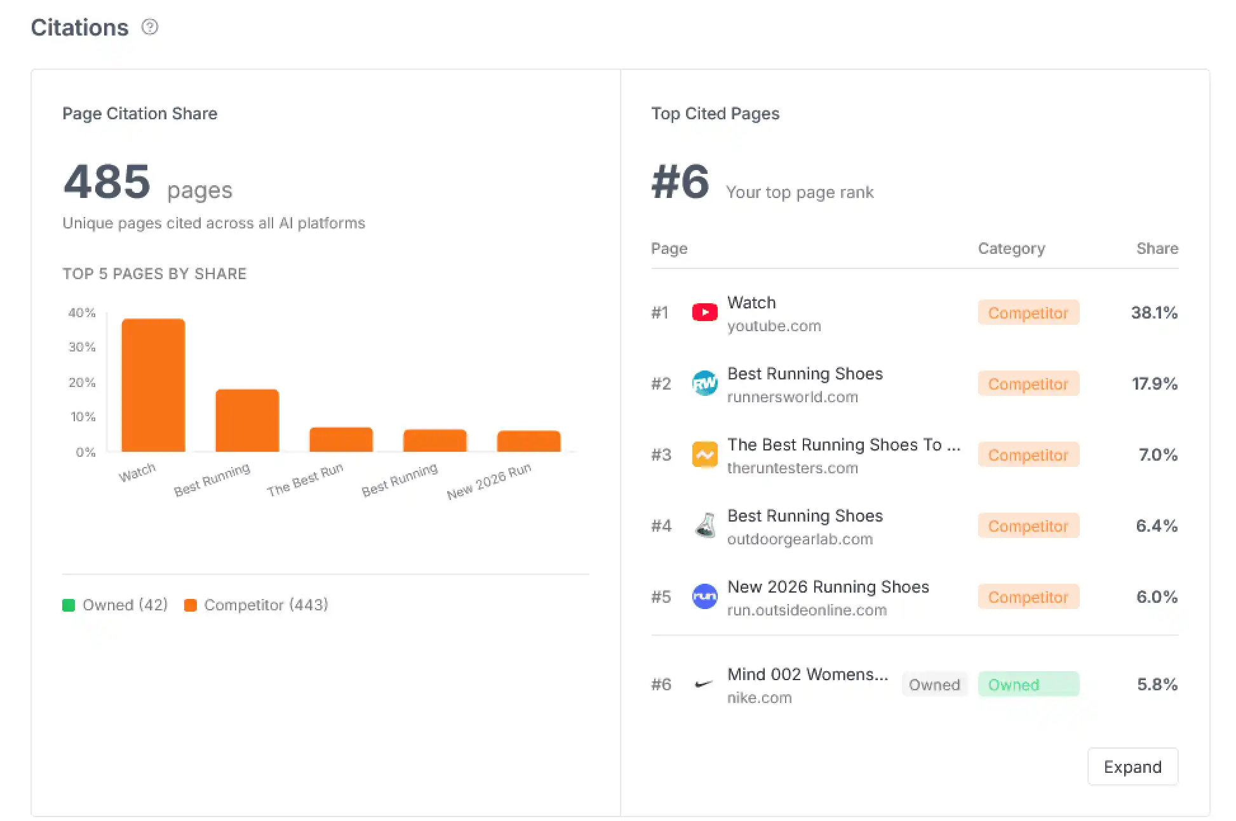Open New 2026 Running Shoes page link

pos(828,587)
